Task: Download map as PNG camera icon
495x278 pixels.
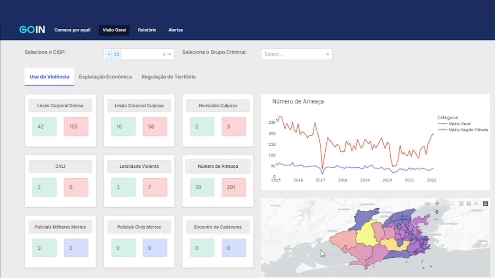Action: (427, 204)
